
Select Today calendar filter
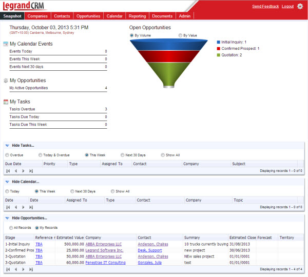pos(7,191)
